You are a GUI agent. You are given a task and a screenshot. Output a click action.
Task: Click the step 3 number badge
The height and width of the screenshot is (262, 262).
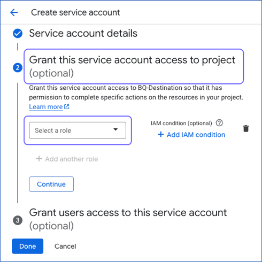[18, 220]
